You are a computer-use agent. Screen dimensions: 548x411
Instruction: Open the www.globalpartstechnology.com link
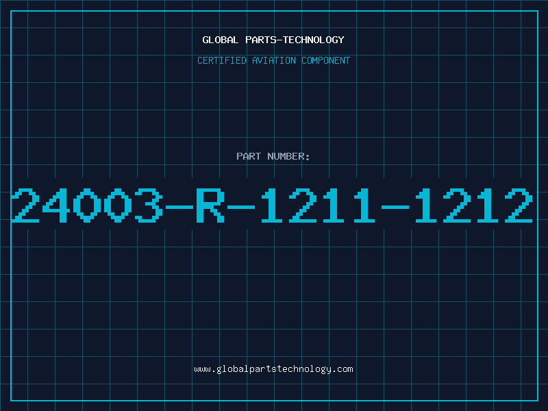click(273, 369)
